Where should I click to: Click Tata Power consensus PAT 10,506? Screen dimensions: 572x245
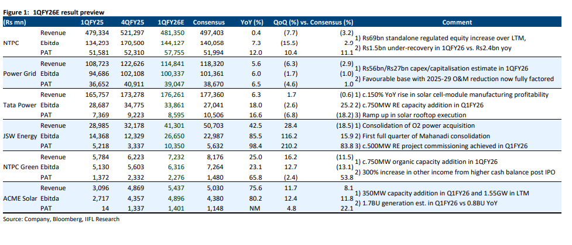pos(214,115)
